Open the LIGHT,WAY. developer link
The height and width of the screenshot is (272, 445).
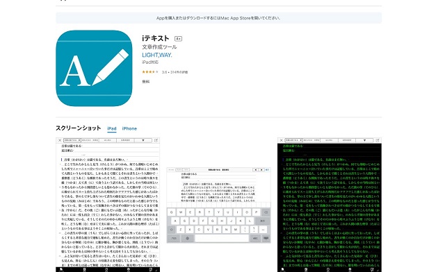pyautogui.click(x=157, y=55)
